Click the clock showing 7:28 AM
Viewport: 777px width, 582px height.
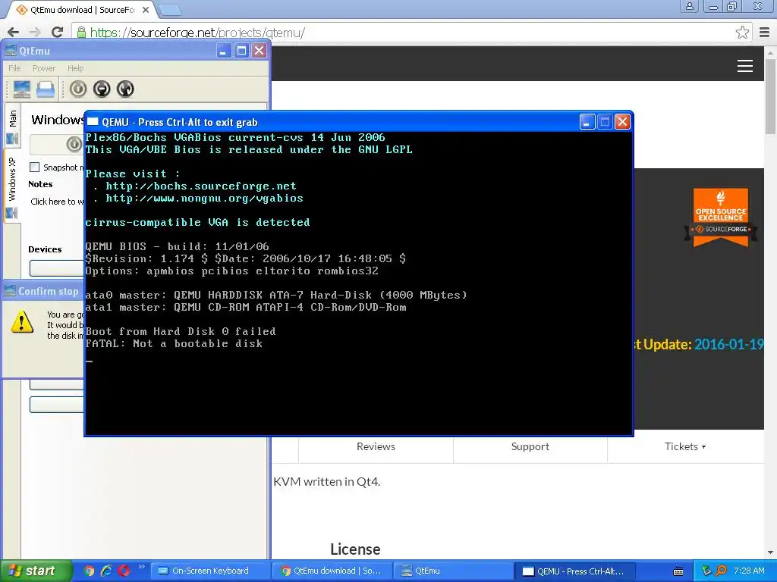point(749,571)
